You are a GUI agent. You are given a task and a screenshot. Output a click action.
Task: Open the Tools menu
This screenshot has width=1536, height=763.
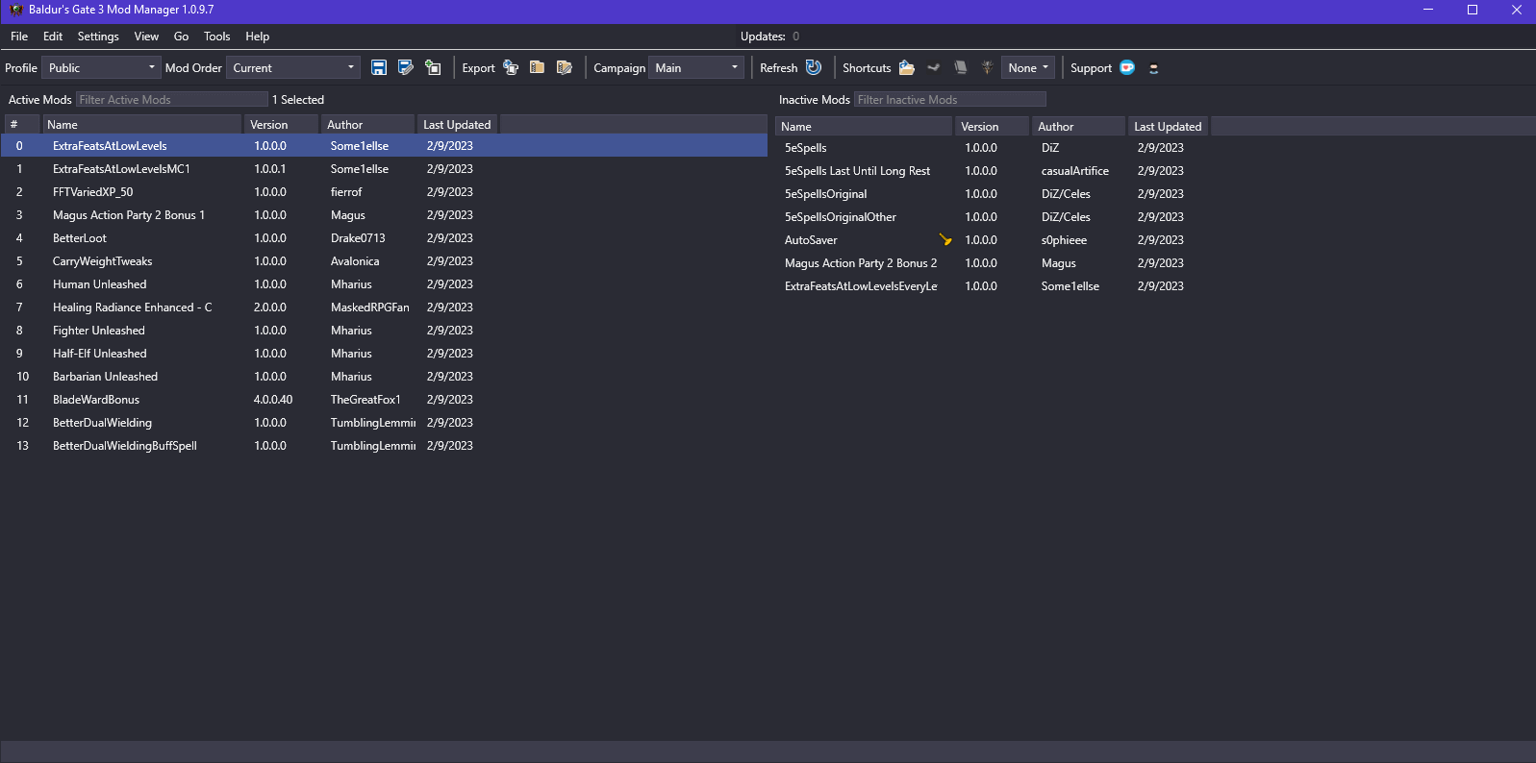pyautogui.click(x=216, y=37)
